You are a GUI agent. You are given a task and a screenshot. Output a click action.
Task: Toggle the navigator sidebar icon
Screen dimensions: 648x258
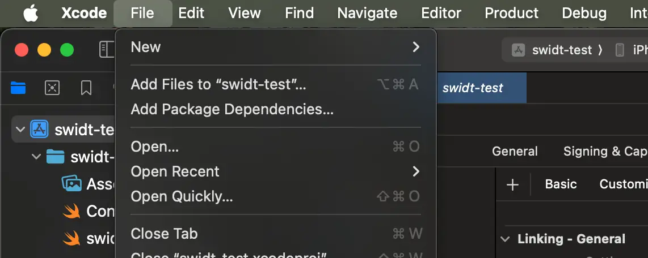coord(107,50)
